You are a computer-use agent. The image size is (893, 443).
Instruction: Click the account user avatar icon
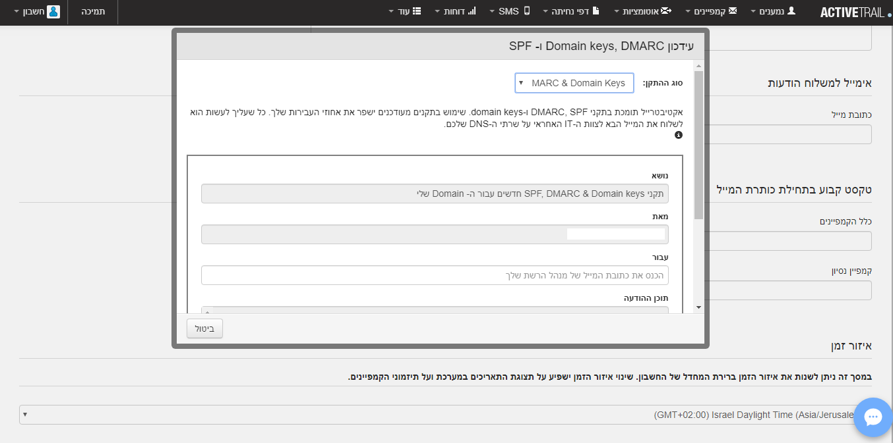point(53,12)
